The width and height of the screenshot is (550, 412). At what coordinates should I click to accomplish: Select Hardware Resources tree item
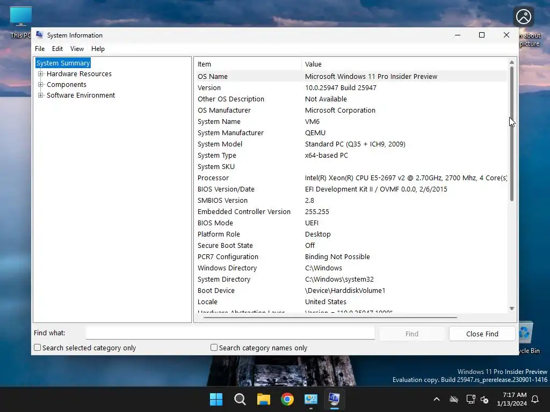point(79,74)
